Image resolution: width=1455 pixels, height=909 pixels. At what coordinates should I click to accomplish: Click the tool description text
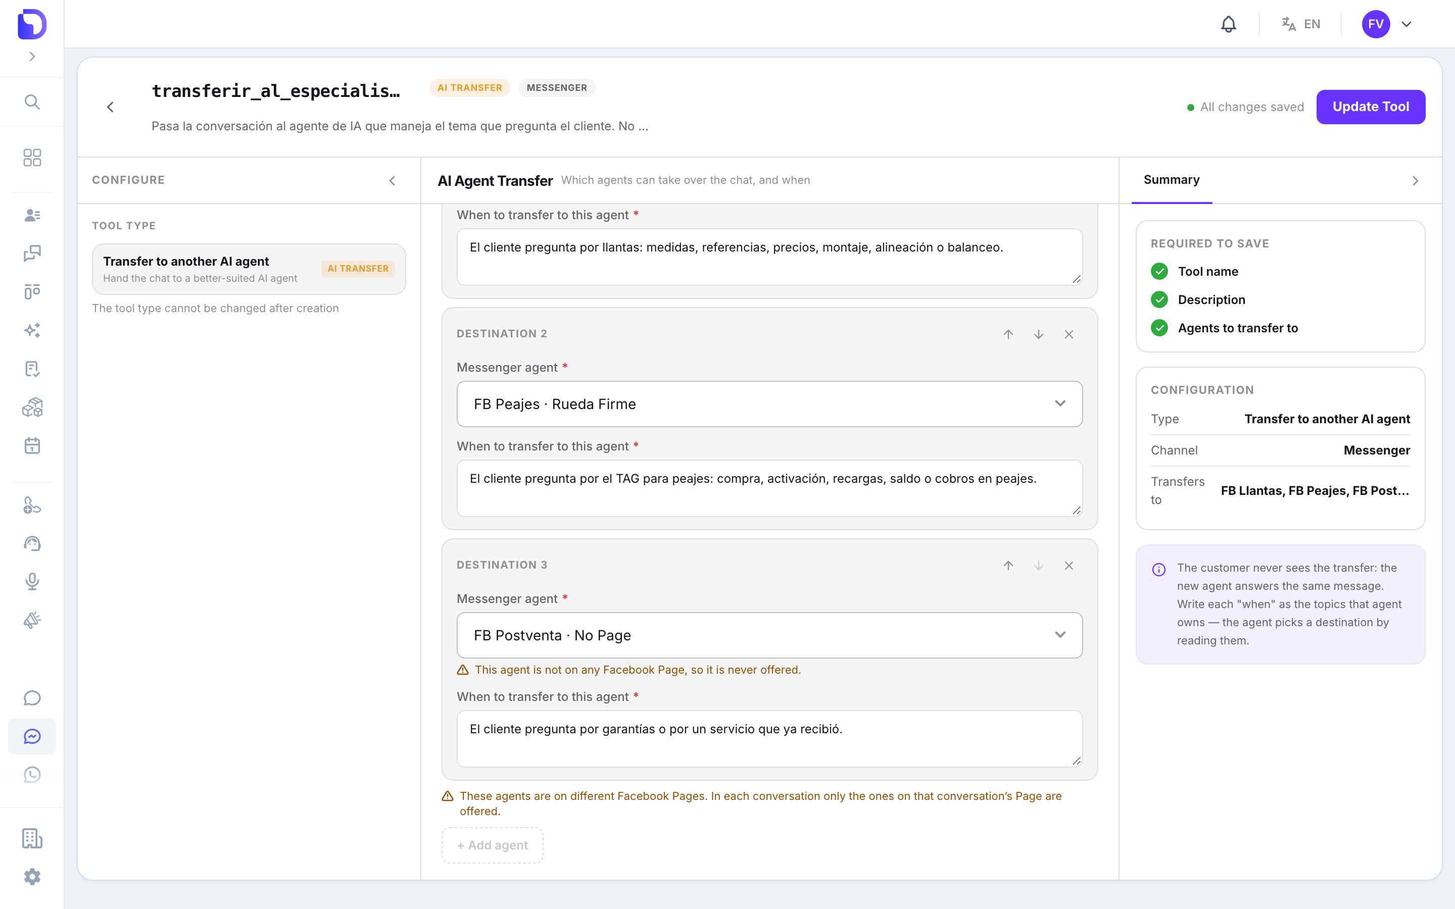[400, 126]
